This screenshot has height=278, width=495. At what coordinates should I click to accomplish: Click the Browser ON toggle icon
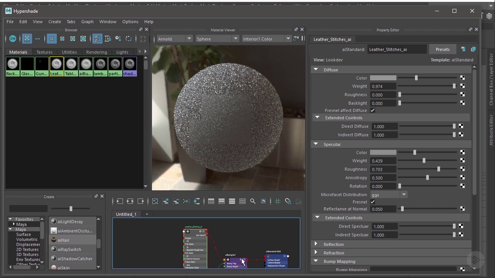(x=13, y=39)
